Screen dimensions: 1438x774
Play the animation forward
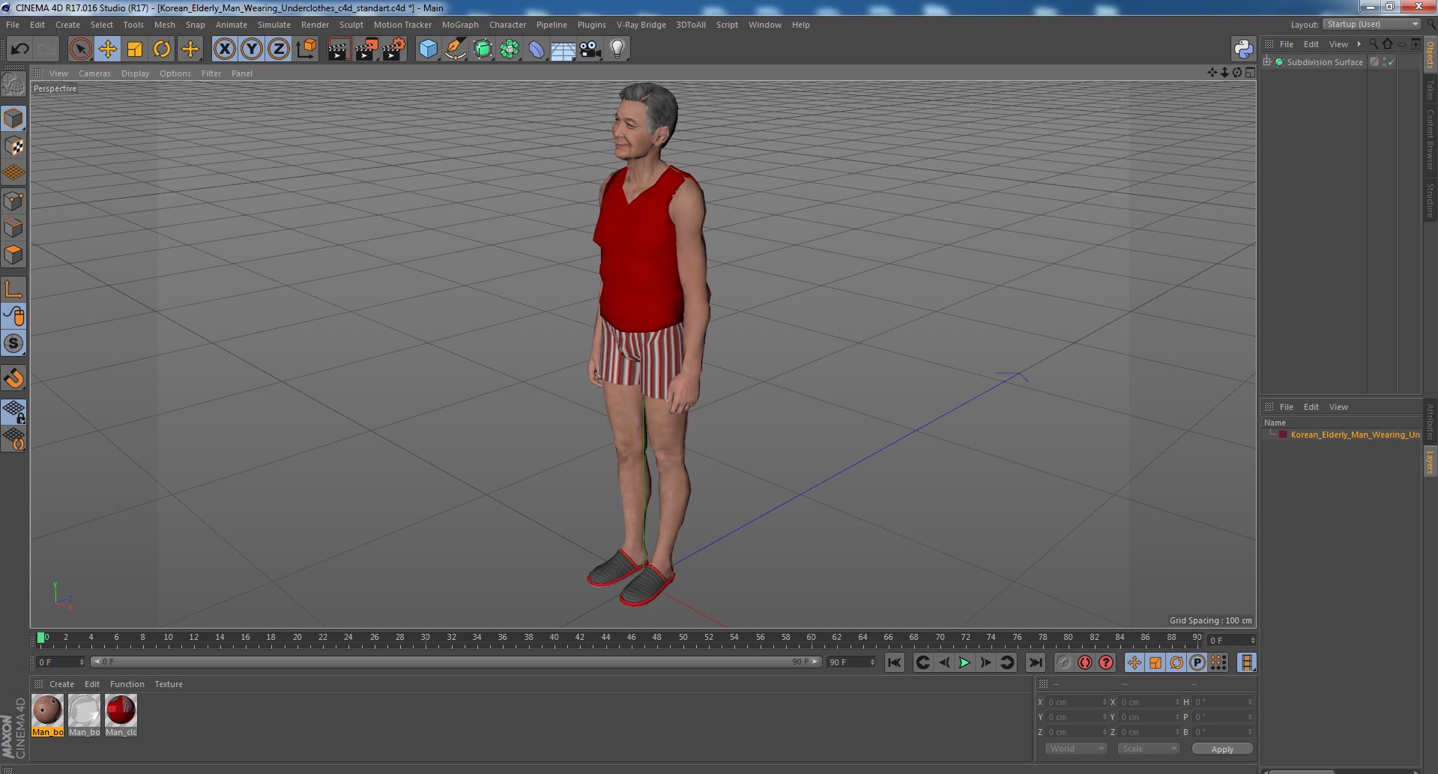[x=964, y=662]
